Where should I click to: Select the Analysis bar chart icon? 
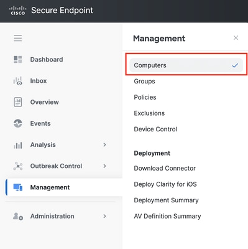pos(18,145)
